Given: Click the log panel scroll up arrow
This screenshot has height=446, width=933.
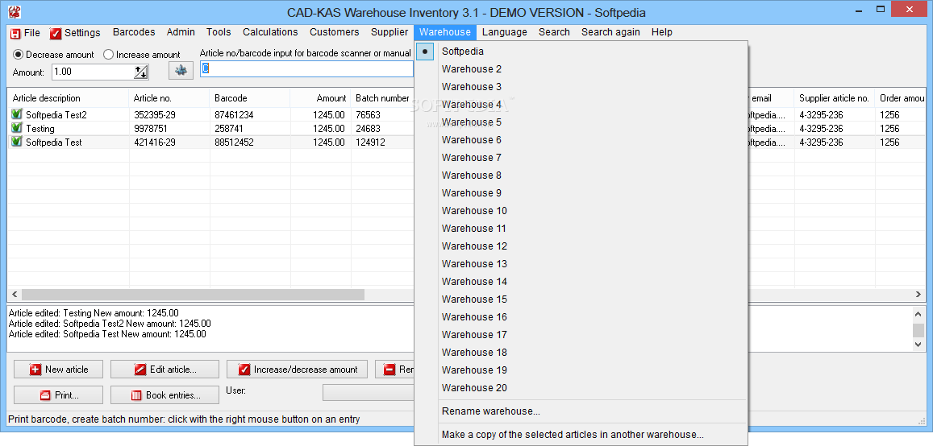Looking at the screenshot, I should click(x=918, y=313).
